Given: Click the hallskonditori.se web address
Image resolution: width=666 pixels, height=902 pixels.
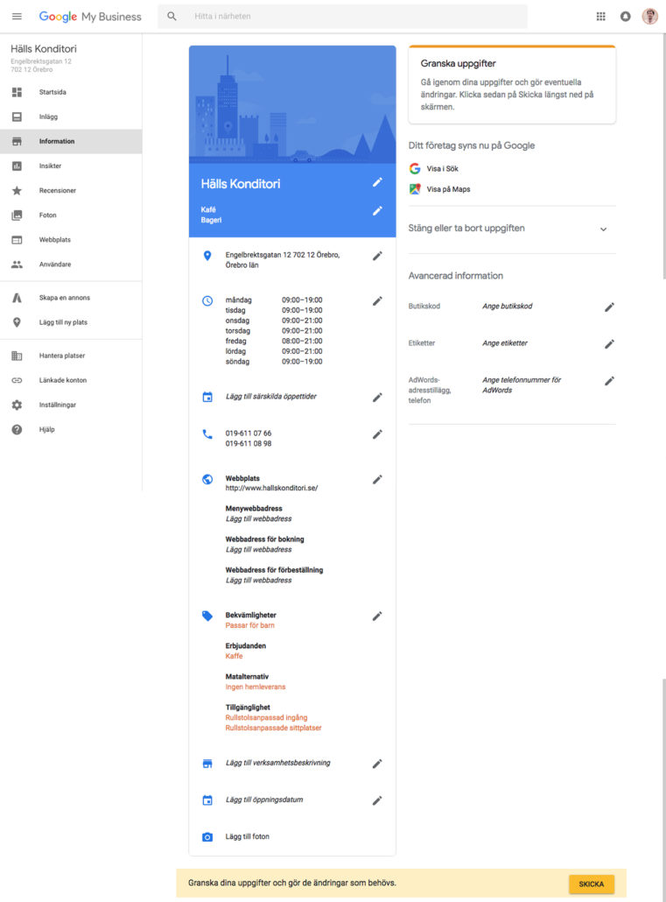Looking at the screenshot, I should 271,488.
